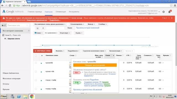The height and width of the screenshot is (99, 177).
Task: Open the В день interval dropdown
Action: [x=79, y=33]
